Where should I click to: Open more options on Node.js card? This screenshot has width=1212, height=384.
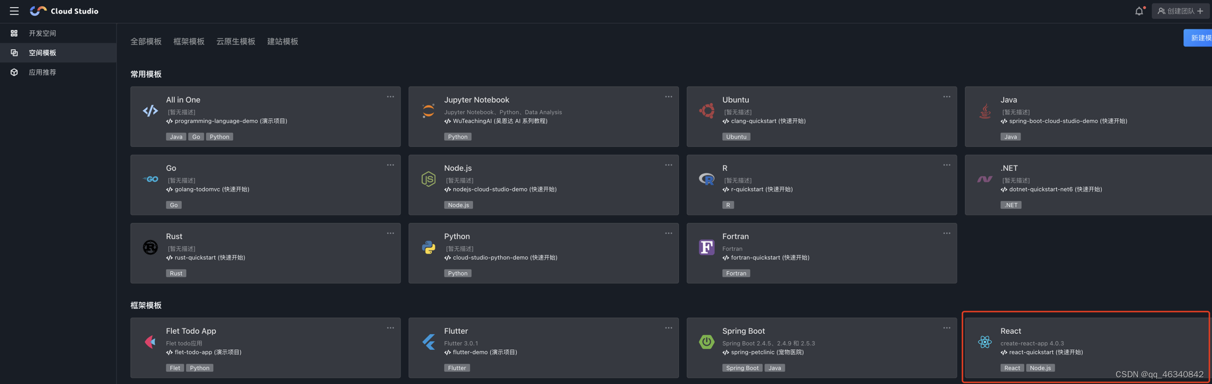(x=669, y=165)
